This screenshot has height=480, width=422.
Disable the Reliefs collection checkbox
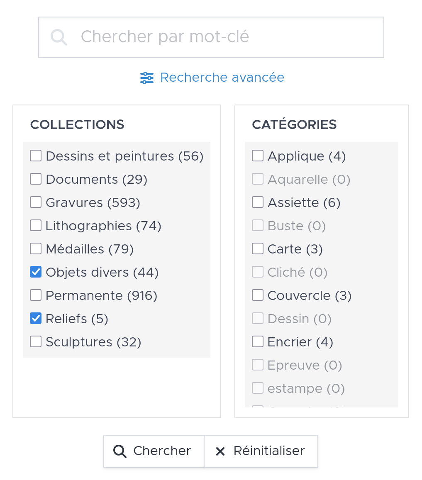(36, 319)
